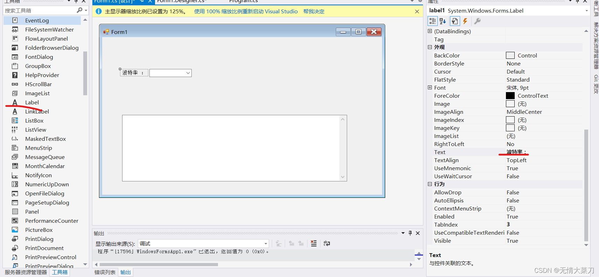The width and height of the screenshot is (599, 277).
Task: Switch properties to categorized view
Action: [432, 21]
